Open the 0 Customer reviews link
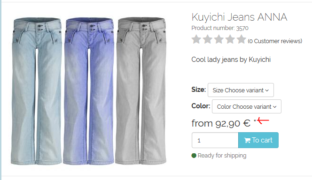 [275, 41]
